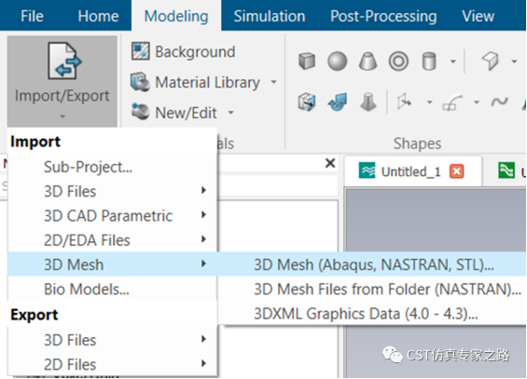Open the Simulation ribbon tab
The image size is (527, 379).
pos(270,16)
